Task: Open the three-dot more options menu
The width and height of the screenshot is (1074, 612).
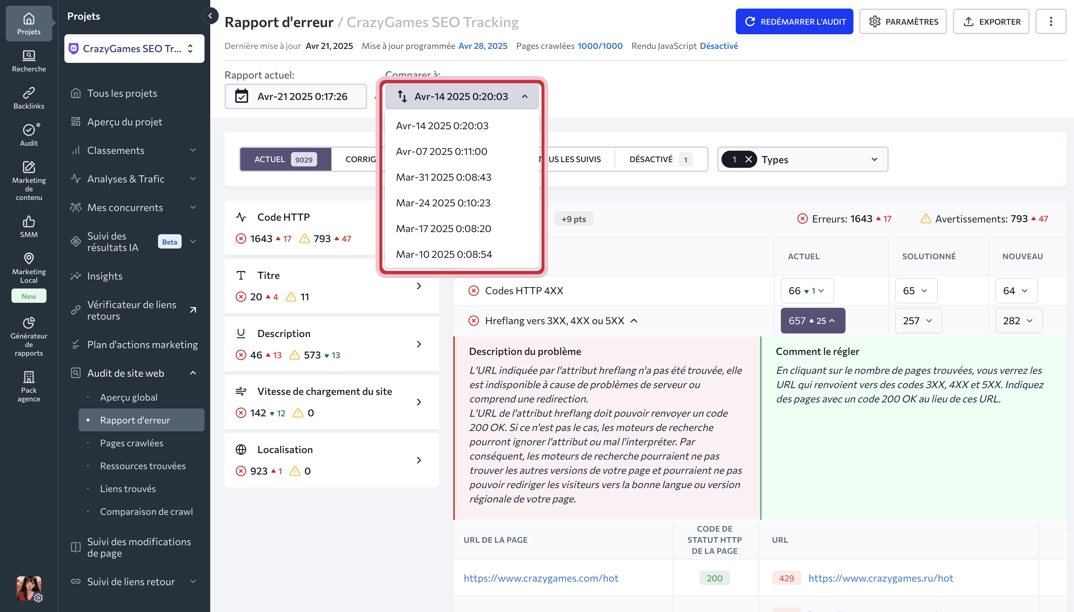Action: [x=1050, y=21]
